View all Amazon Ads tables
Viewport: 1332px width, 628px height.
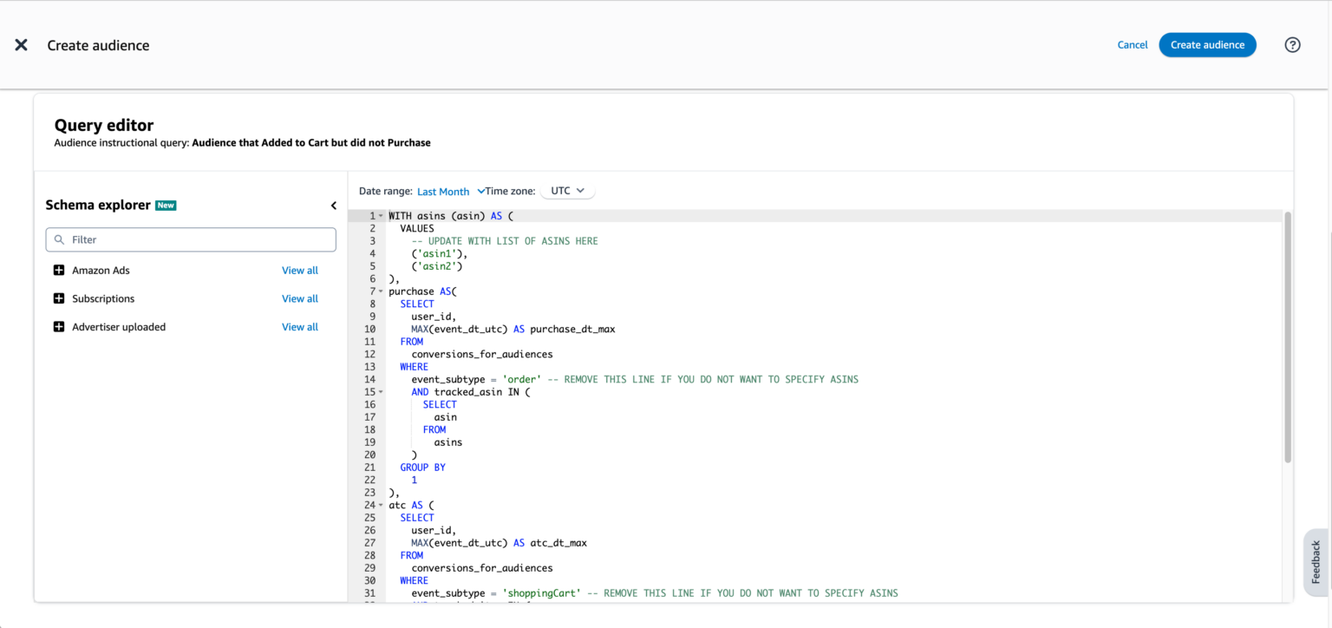point(299,271)
